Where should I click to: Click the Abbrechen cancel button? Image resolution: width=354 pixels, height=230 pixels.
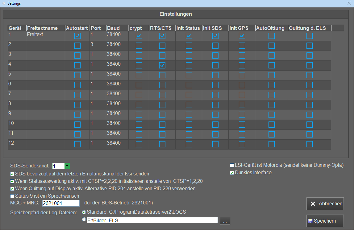(x=325, y=203)
